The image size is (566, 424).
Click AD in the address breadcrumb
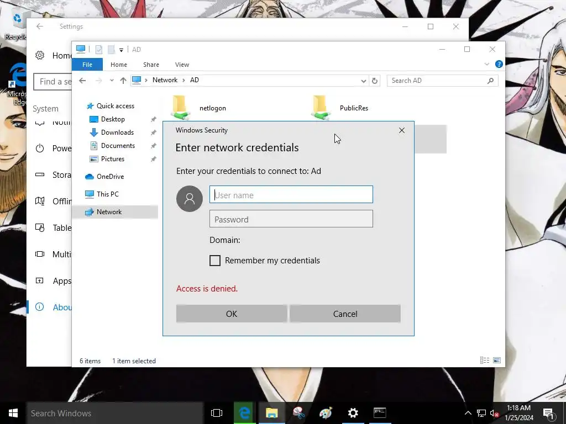click(x=194, y=80)
